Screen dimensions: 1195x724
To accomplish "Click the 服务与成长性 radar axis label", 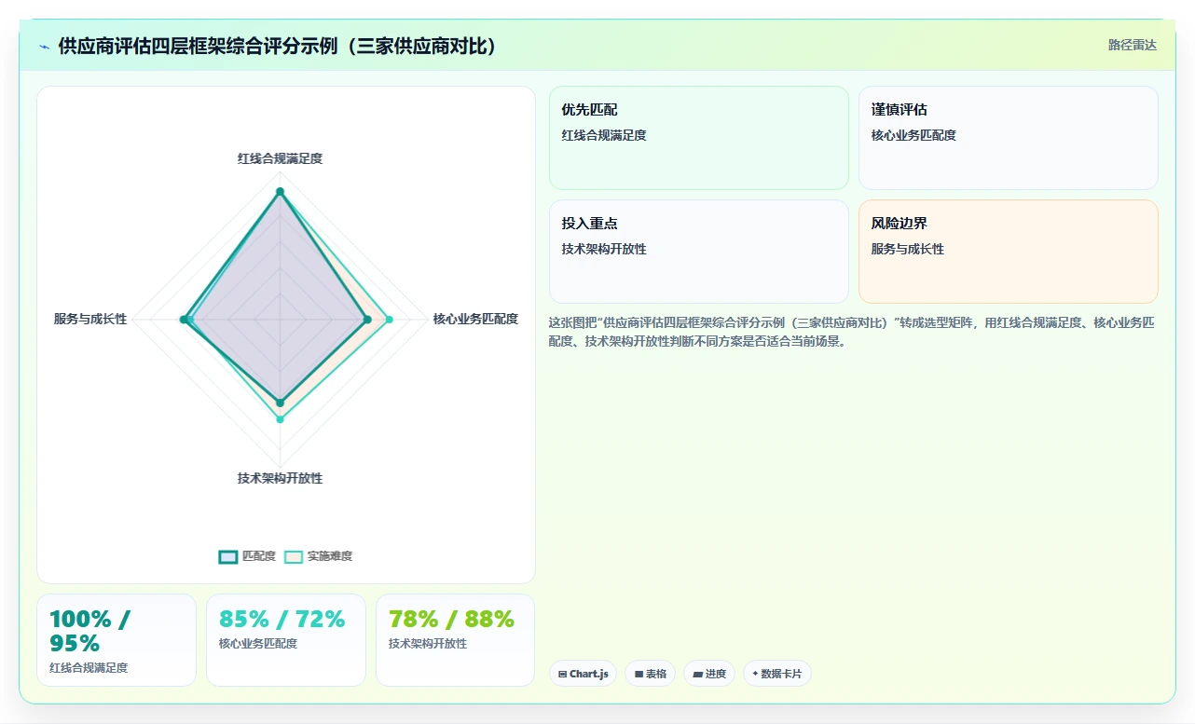I will coord(90,319).
